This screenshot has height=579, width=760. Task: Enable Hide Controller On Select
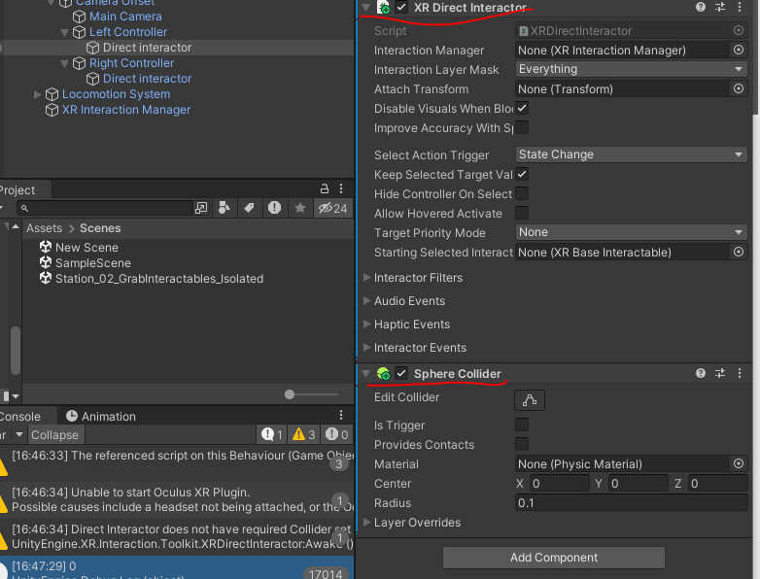[522, 193]
